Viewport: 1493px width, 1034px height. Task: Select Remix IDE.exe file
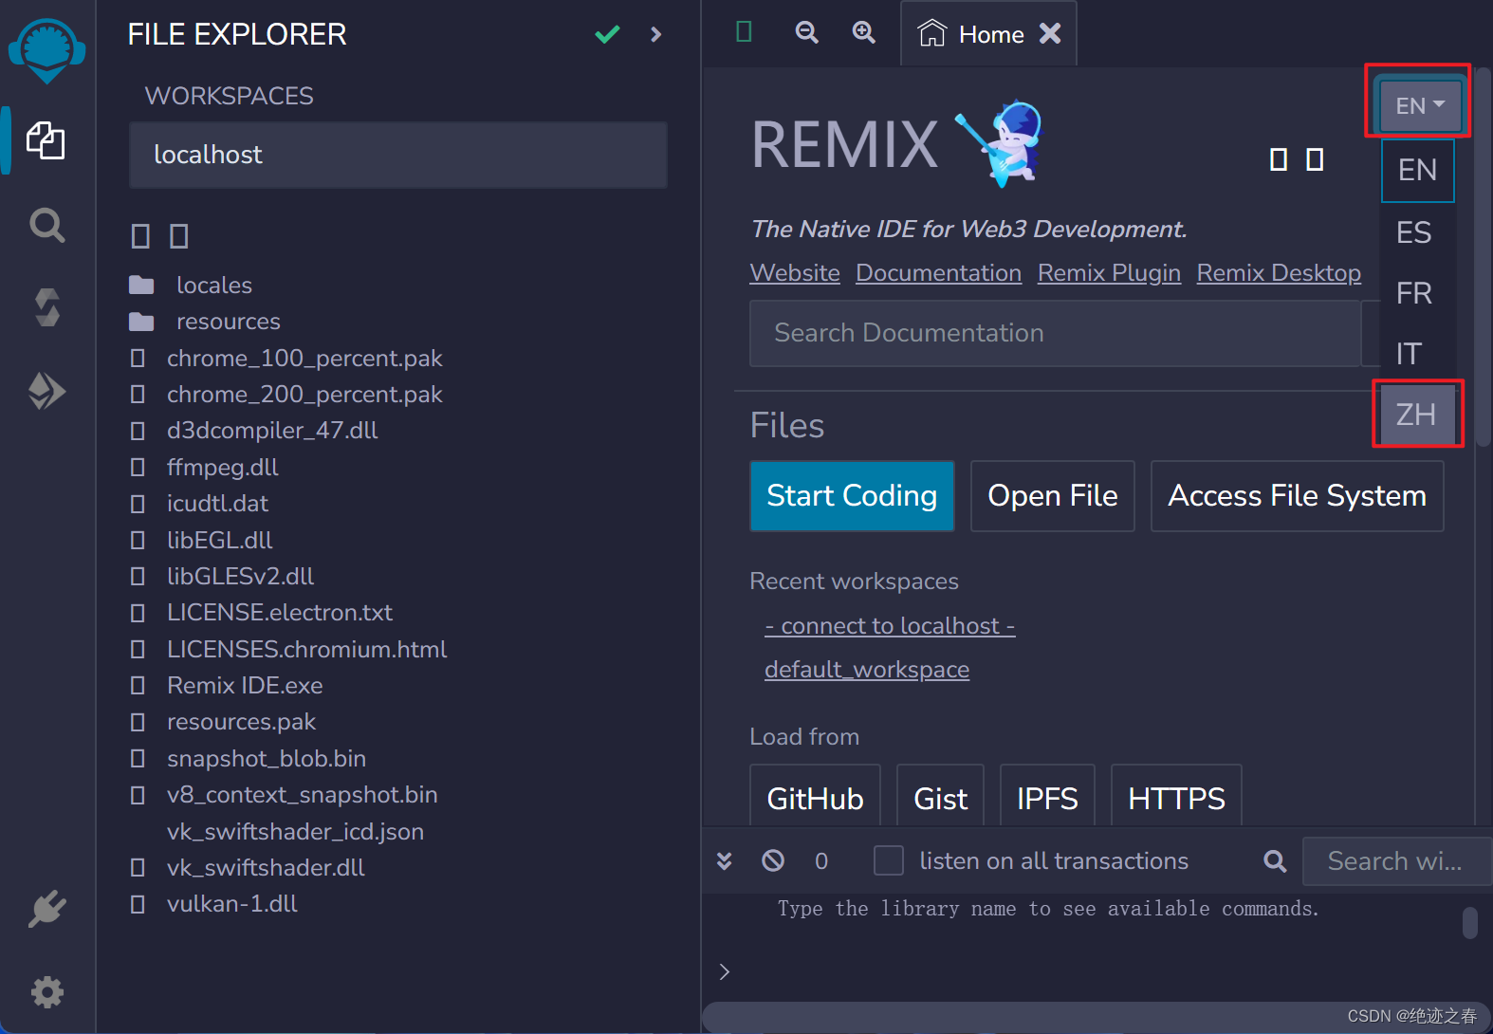tap(245, 686)
